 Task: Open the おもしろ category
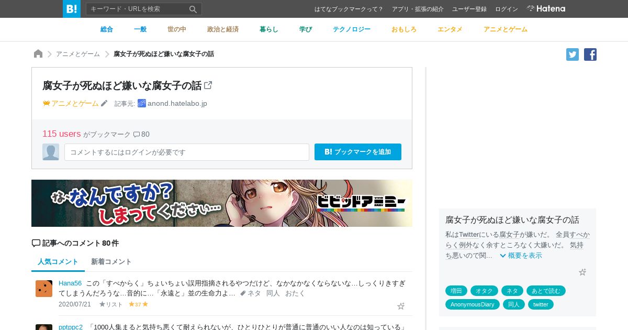click(x=404, y=29)
